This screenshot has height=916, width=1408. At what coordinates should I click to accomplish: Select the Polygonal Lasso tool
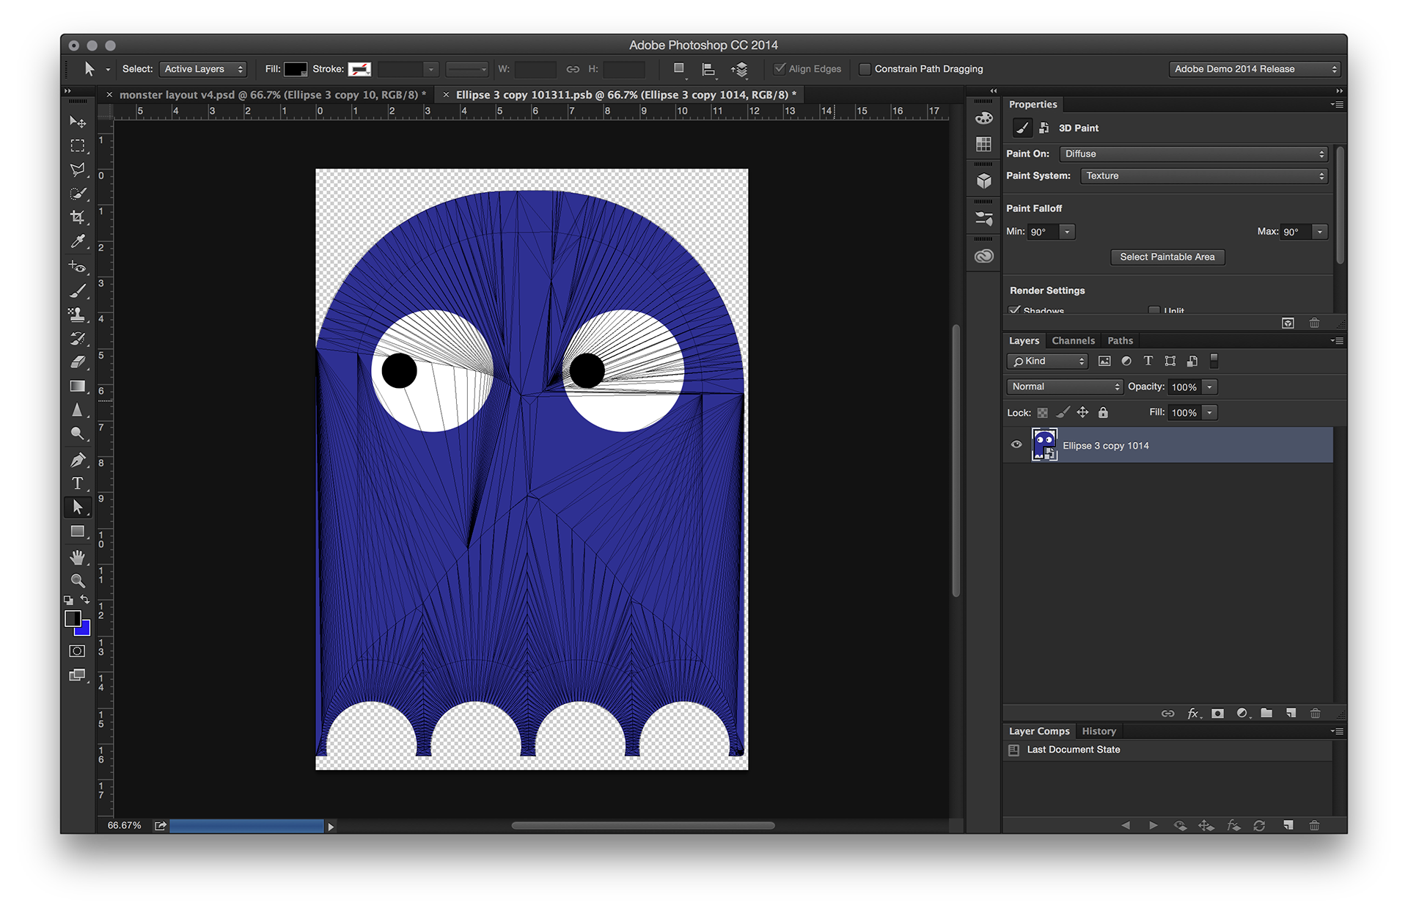pos(77,169)
